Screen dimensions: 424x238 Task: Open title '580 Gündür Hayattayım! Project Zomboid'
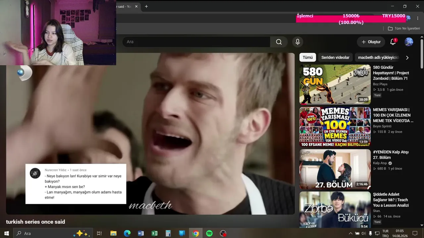pyautogui.click(x=391, y=73)
